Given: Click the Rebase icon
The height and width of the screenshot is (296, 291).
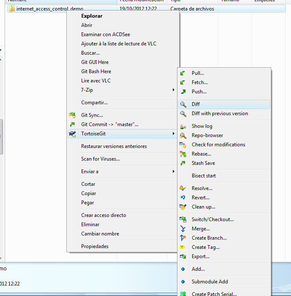Looking at the screenshot, I should coord(183,154).
